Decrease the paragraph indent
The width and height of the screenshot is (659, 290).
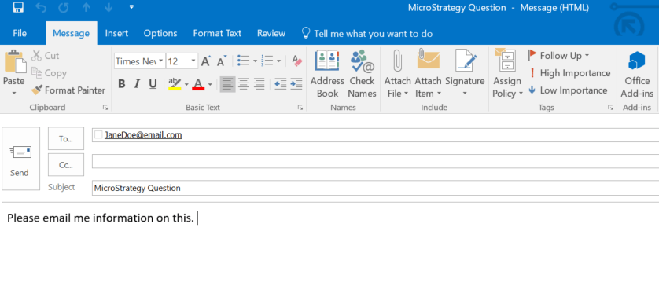[x=280, y=83]
